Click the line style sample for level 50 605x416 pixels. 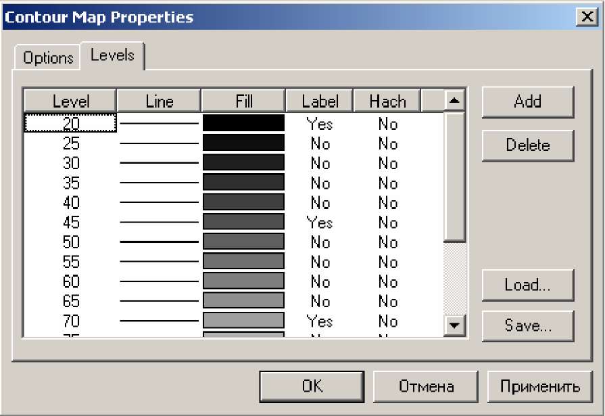(159, 241)
